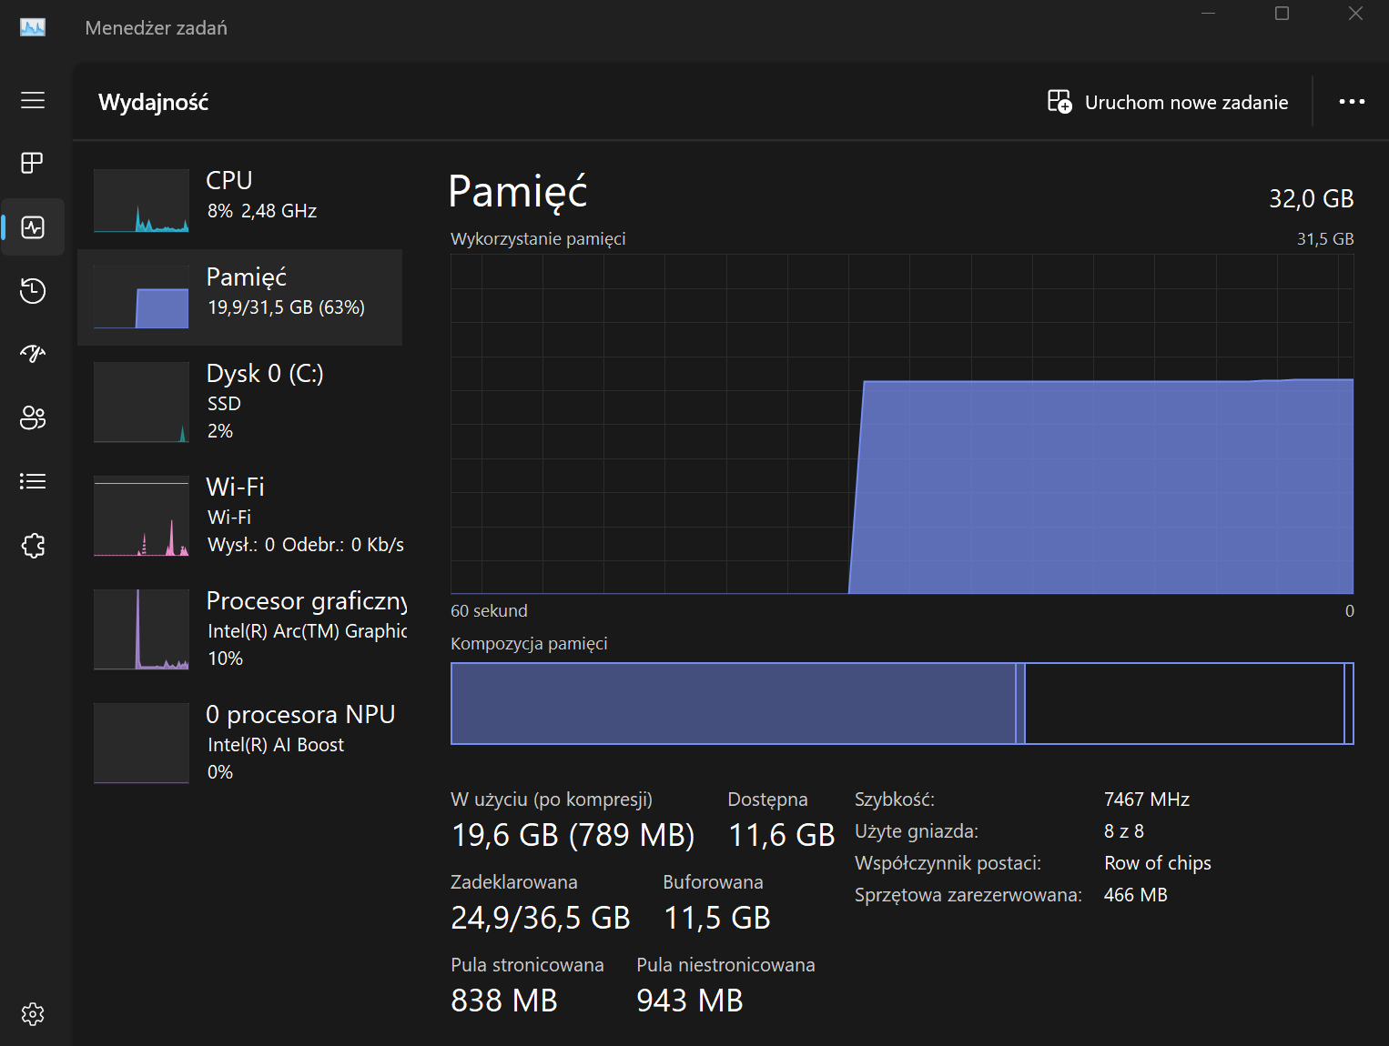Open the Processes page icon

point(33,163)
